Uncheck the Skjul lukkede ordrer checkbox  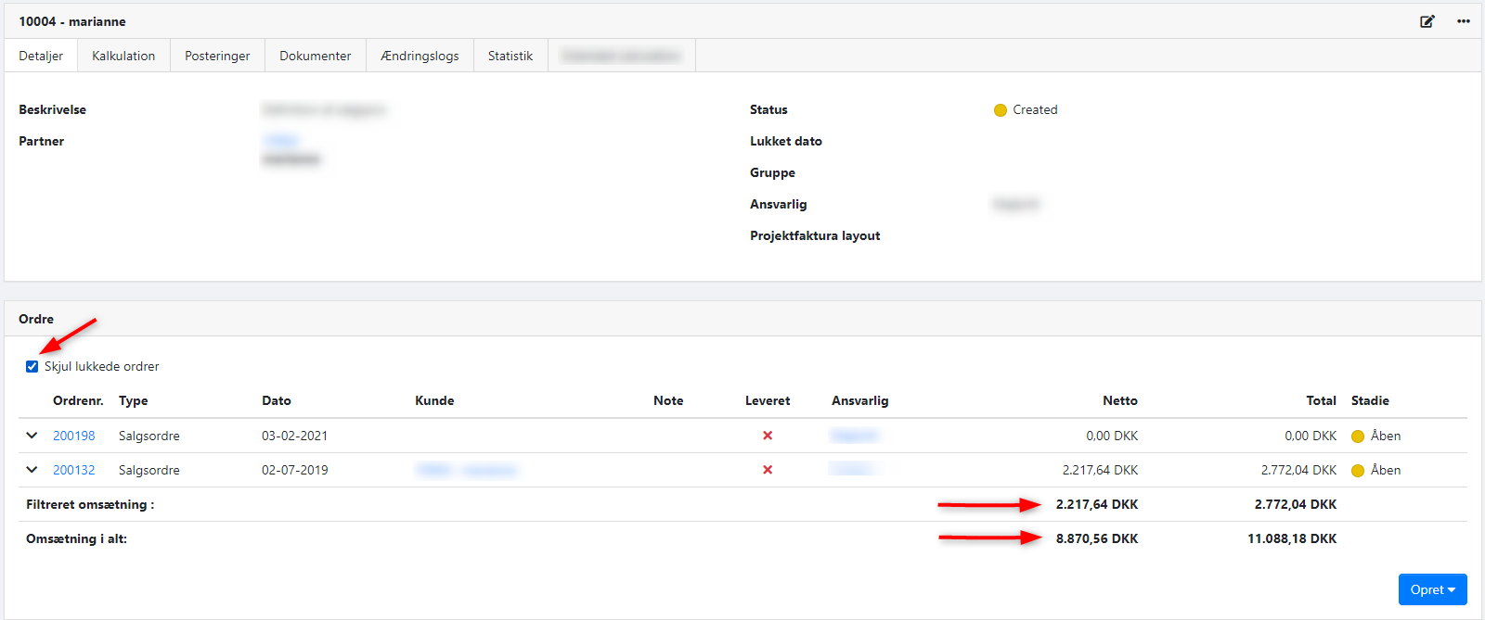coord(32,366)
